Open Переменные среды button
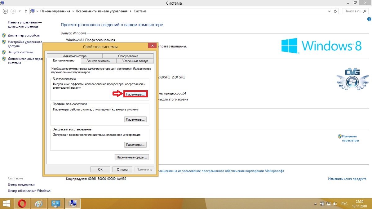 click(x=132, y=157)
